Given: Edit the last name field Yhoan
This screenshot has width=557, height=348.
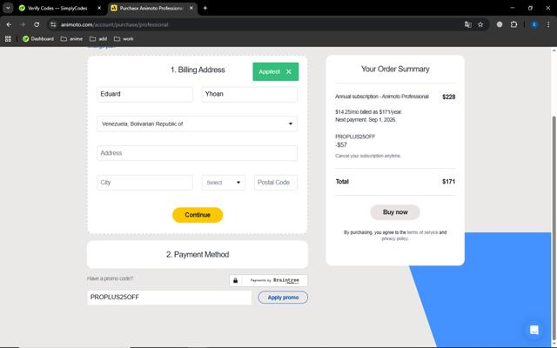Looking at the screenshot, I should (250, 94).
